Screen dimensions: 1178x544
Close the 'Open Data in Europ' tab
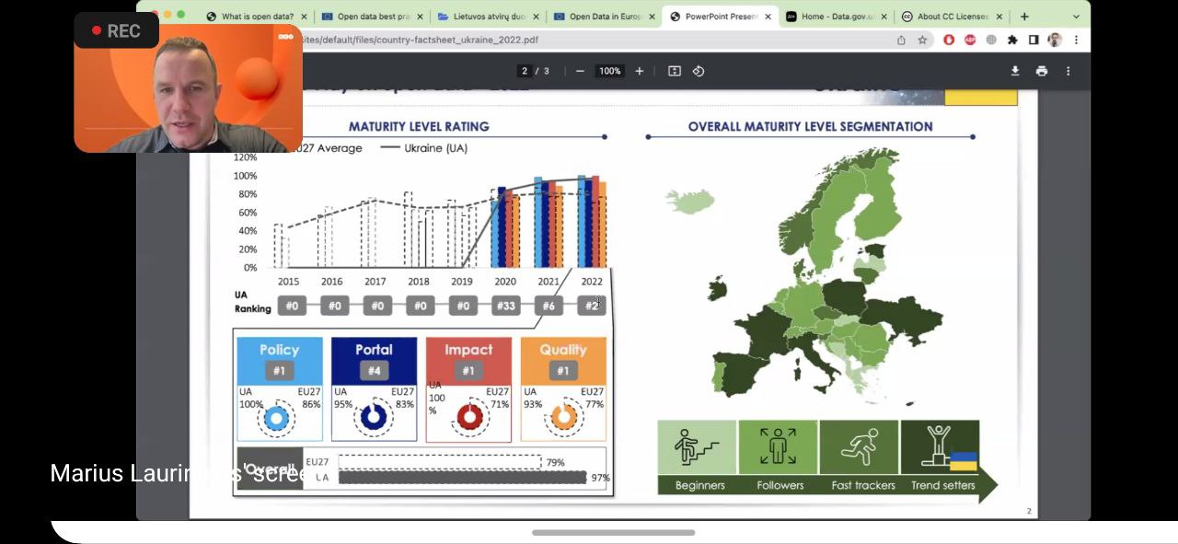click(653, 17)
